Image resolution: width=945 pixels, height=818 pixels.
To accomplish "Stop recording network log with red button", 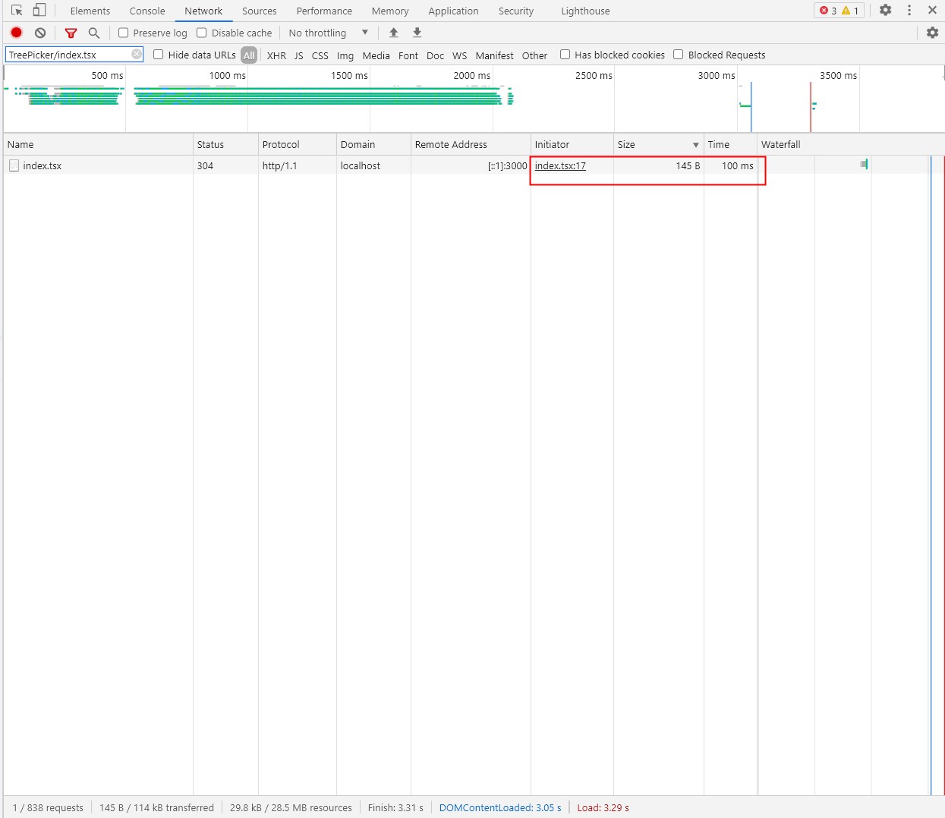I will 17,33.
